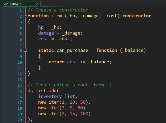
Task: Click 'can_purchase' identifier
Action: [x=72, y=51]
